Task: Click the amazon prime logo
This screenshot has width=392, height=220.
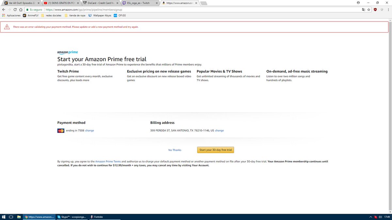Action: (68, 52)
